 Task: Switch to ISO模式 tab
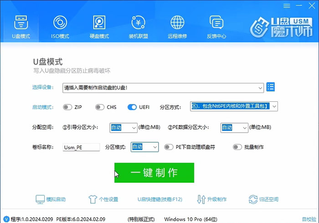pos(60,27)
